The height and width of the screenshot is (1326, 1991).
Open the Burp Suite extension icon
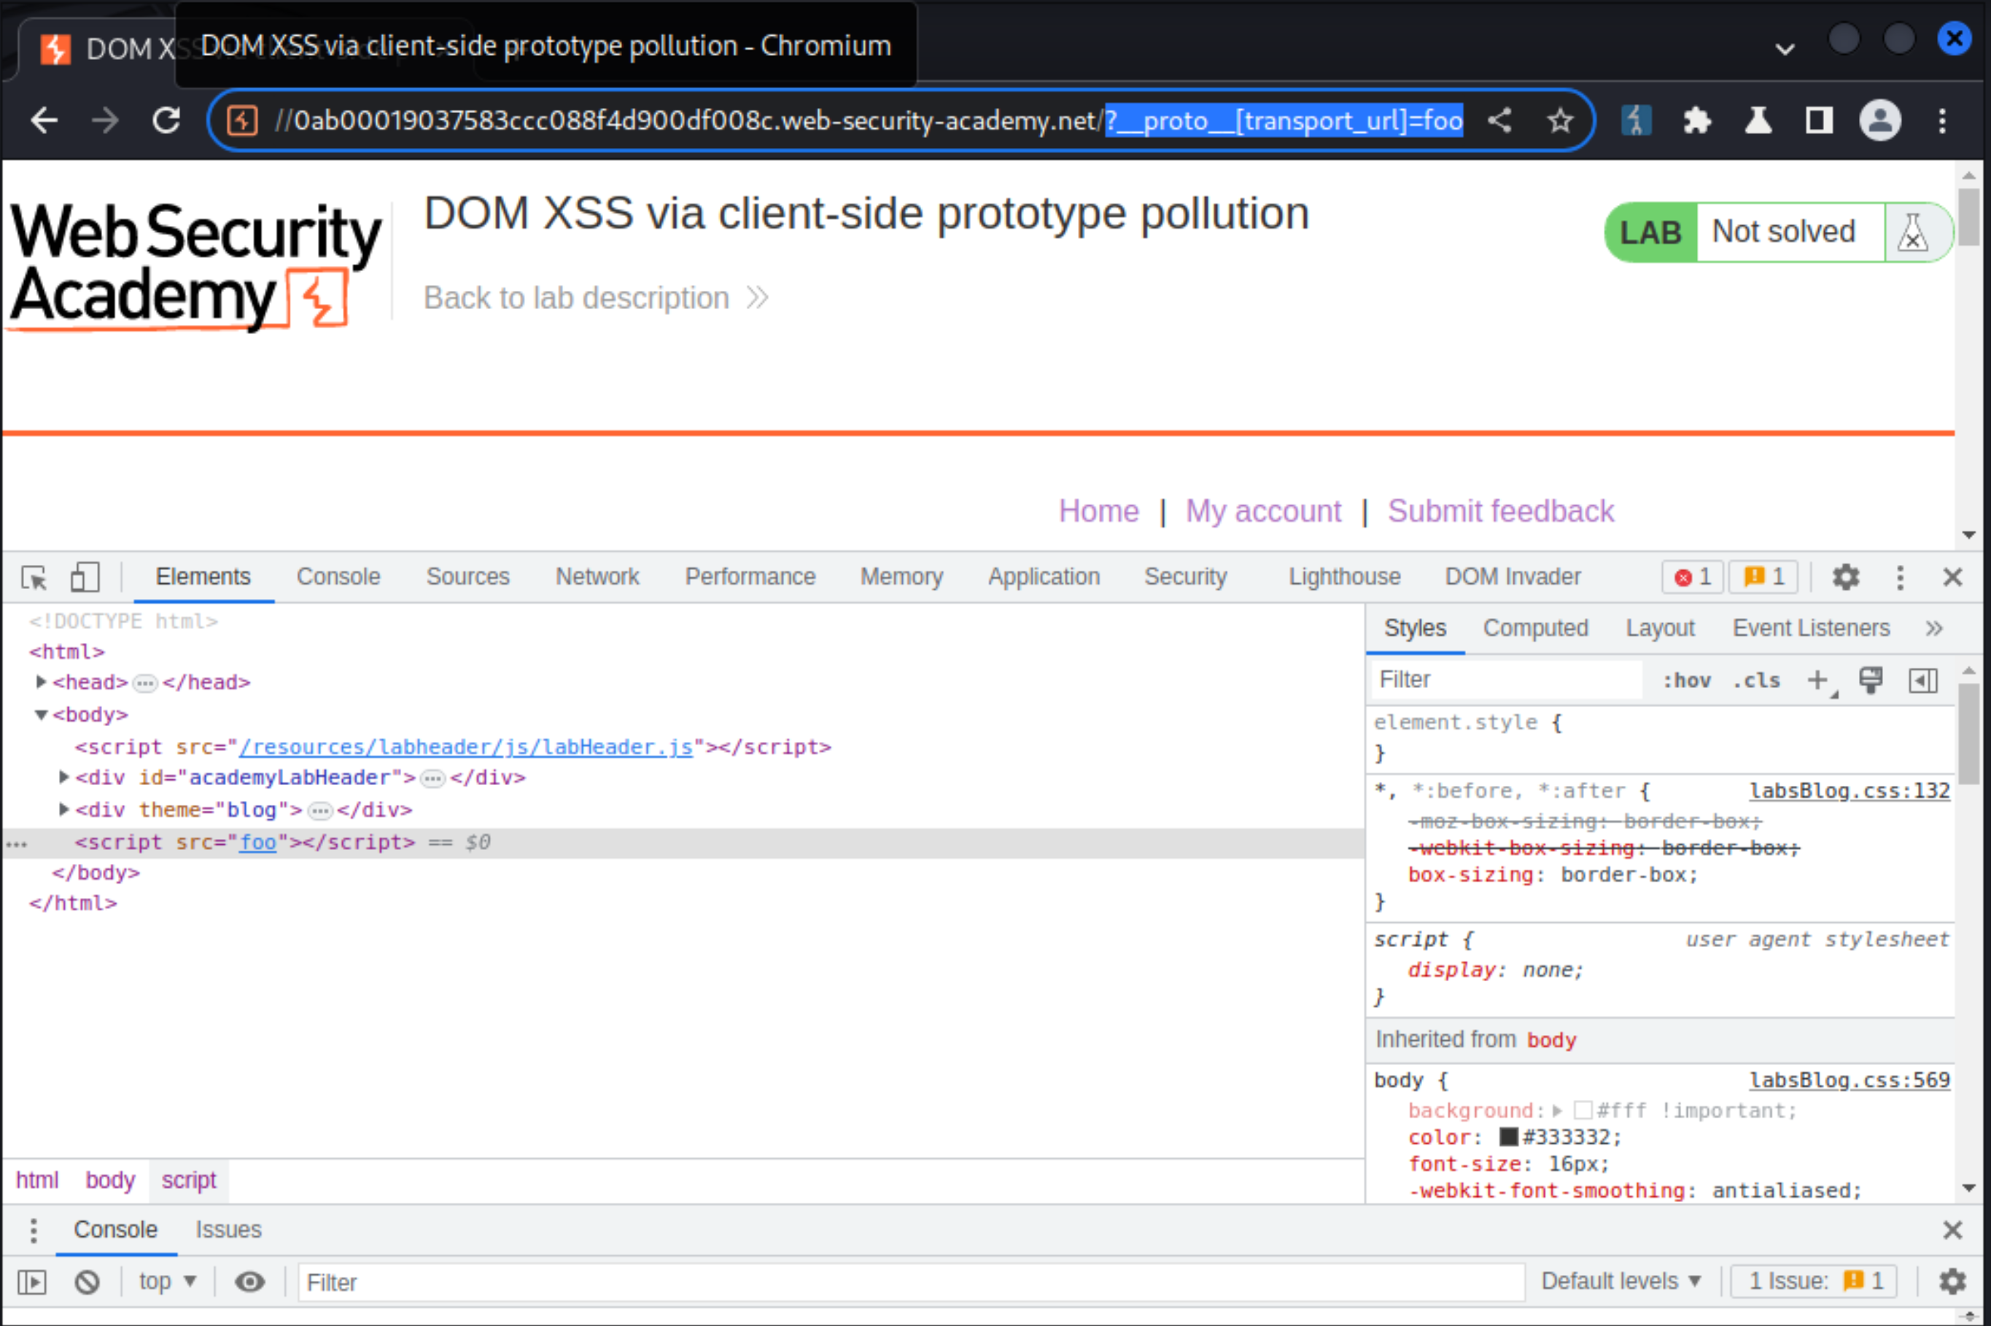point(1637,120)
